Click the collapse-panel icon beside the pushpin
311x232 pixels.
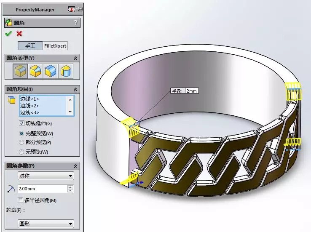71,9
